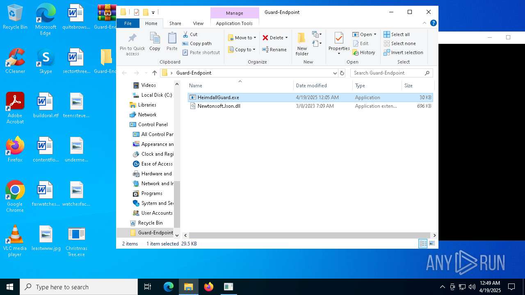Sort by Size column header
This screenshot has width=525, height=295.
[418, 86]
